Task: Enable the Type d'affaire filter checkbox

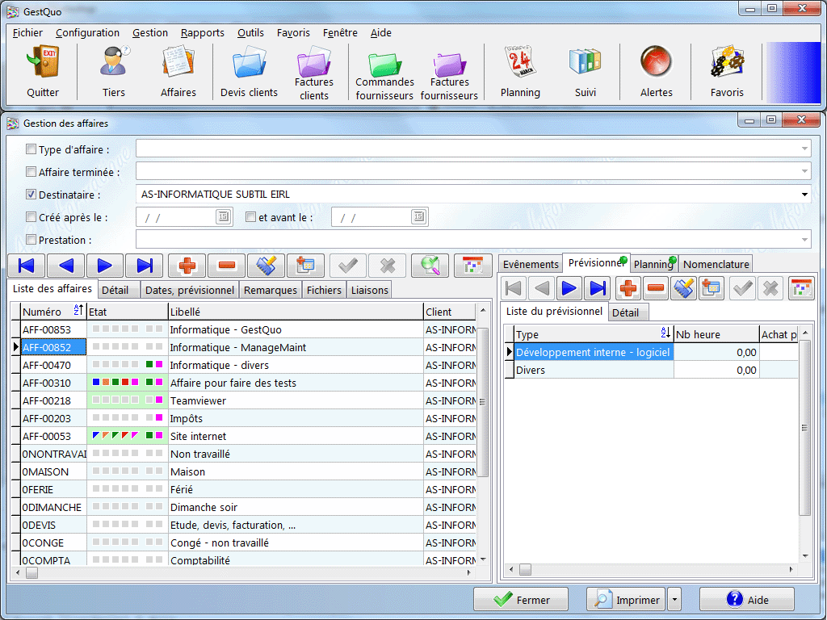Action: point(31,149)
